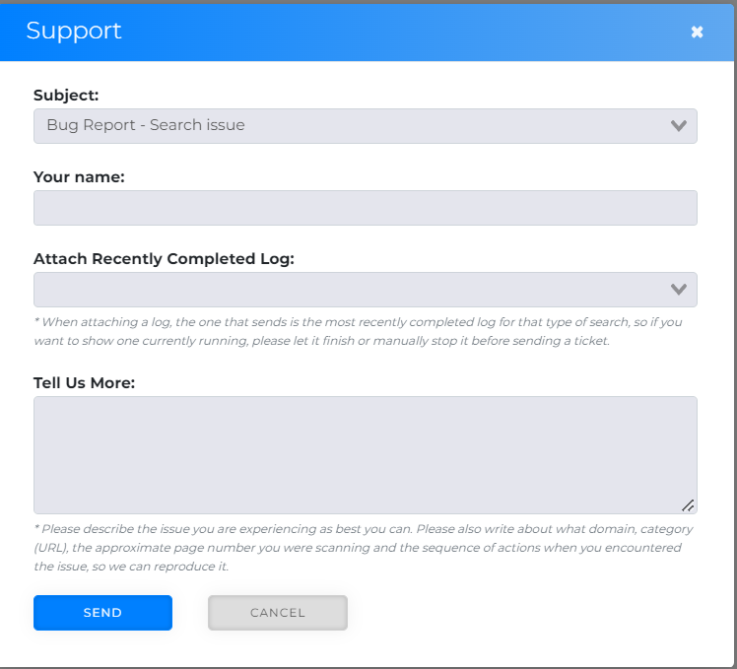Screen dimensions: 737x669
Task: Click the 'Tell Us More:' label
Action: (84, 382)
